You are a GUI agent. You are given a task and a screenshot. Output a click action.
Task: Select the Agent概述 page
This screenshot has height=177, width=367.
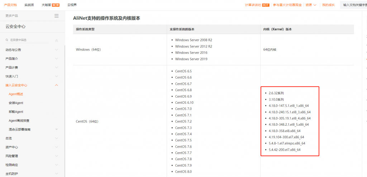(16, 94)
